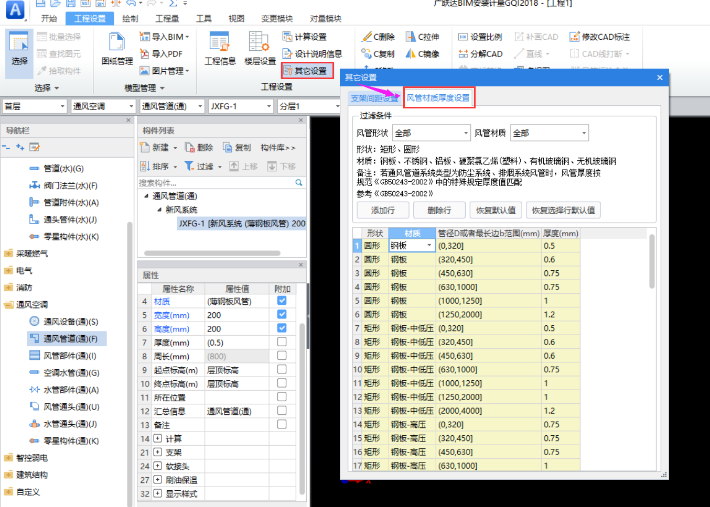
Task: Click 恢复默认值 button
Action: point(496,210)
